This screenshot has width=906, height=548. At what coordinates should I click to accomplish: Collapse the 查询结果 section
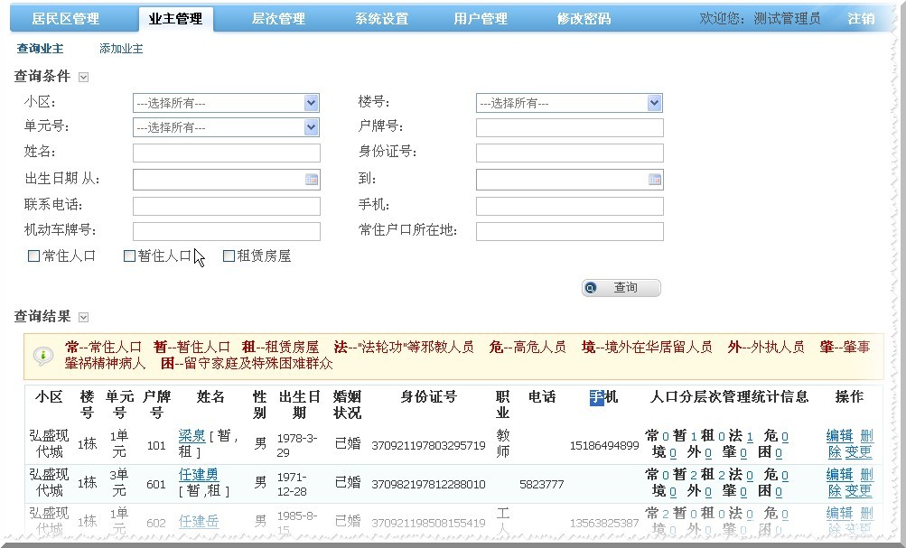pos(84,317)
